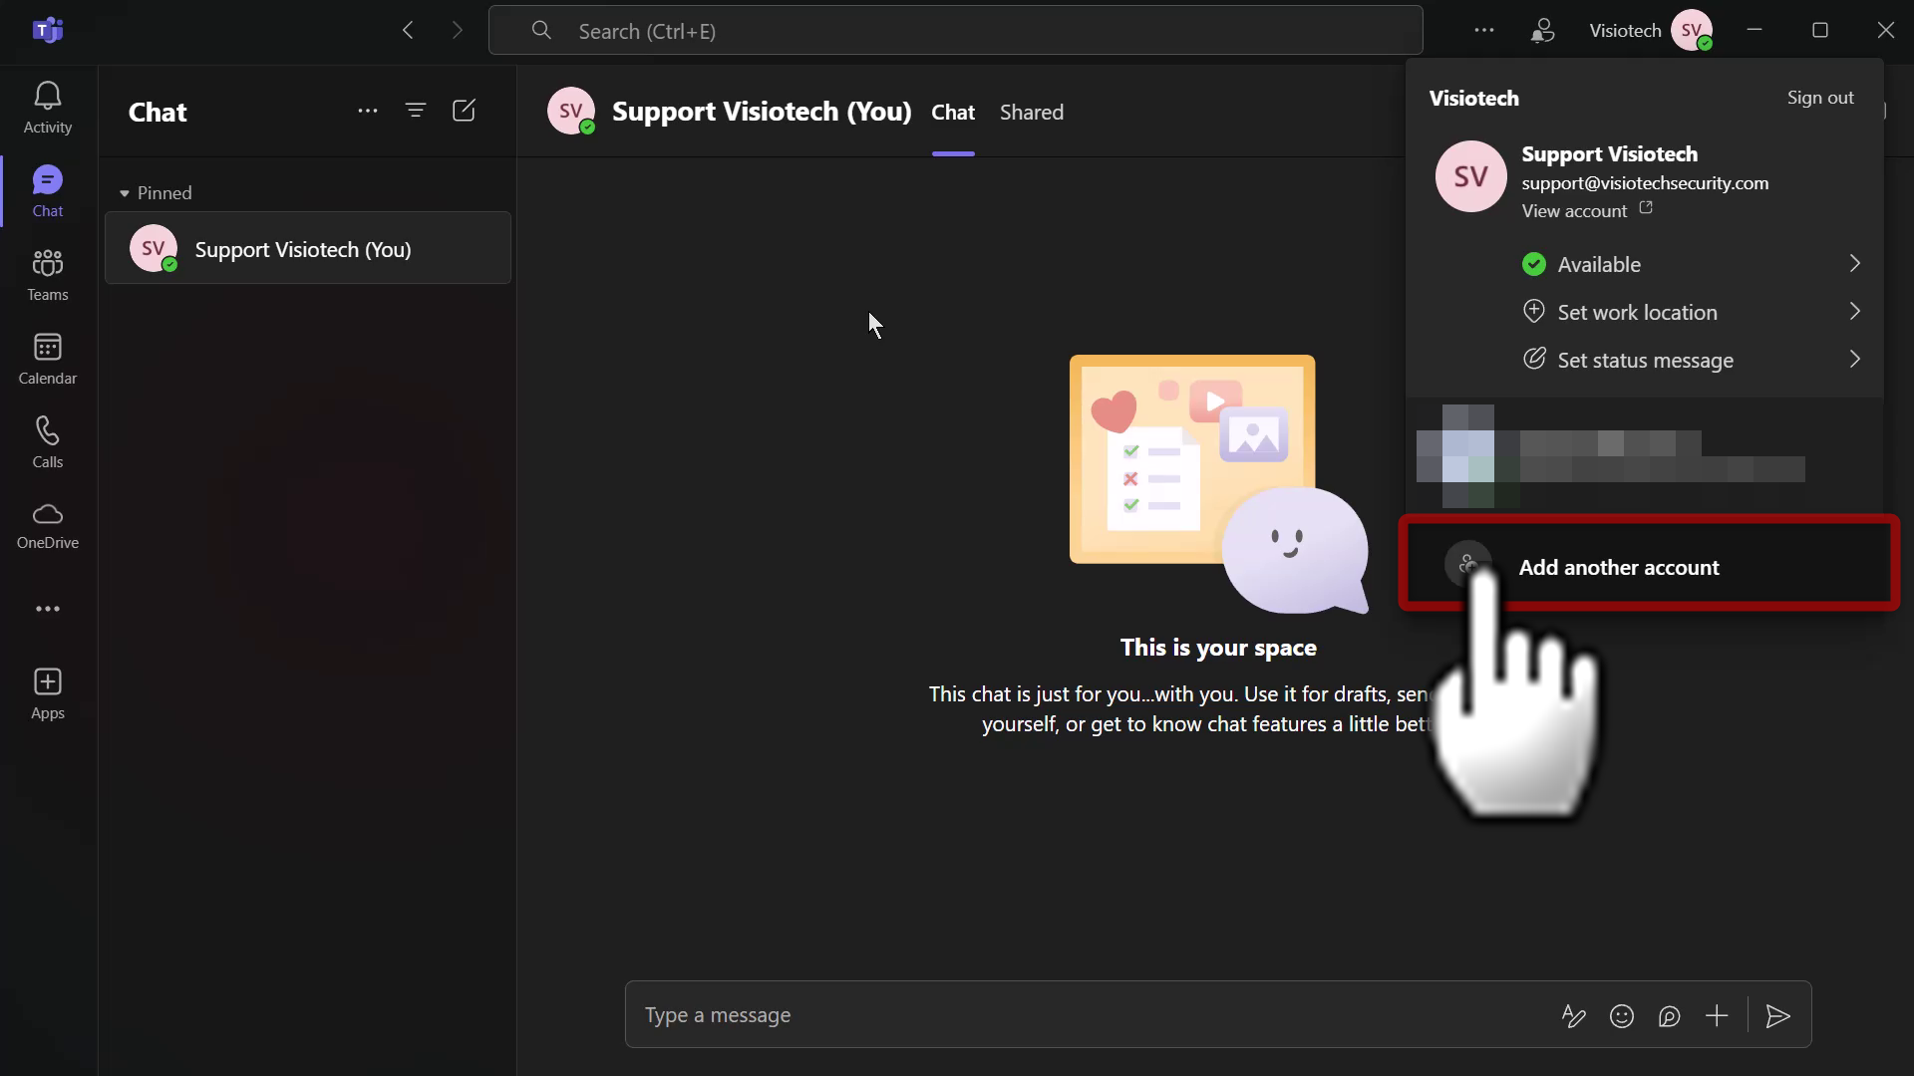The width and height of the screenshot is (1914, 1076).
Task: Go forward with the right arrow
Action: (x=458, y=30)
